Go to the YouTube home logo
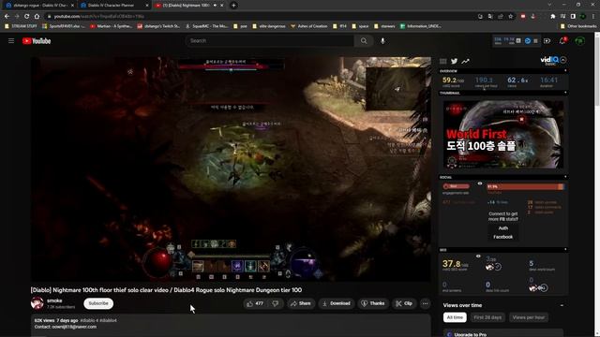600x337 pixels. tap(37, 41)
